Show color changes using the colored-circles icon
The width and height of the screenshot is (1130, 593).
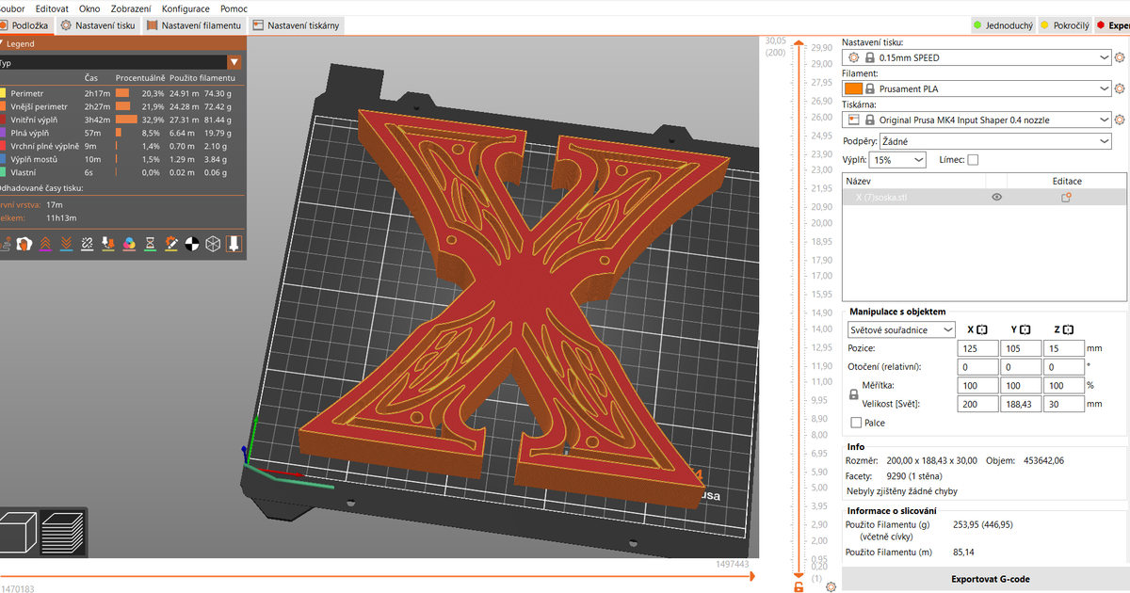(127, 243)
